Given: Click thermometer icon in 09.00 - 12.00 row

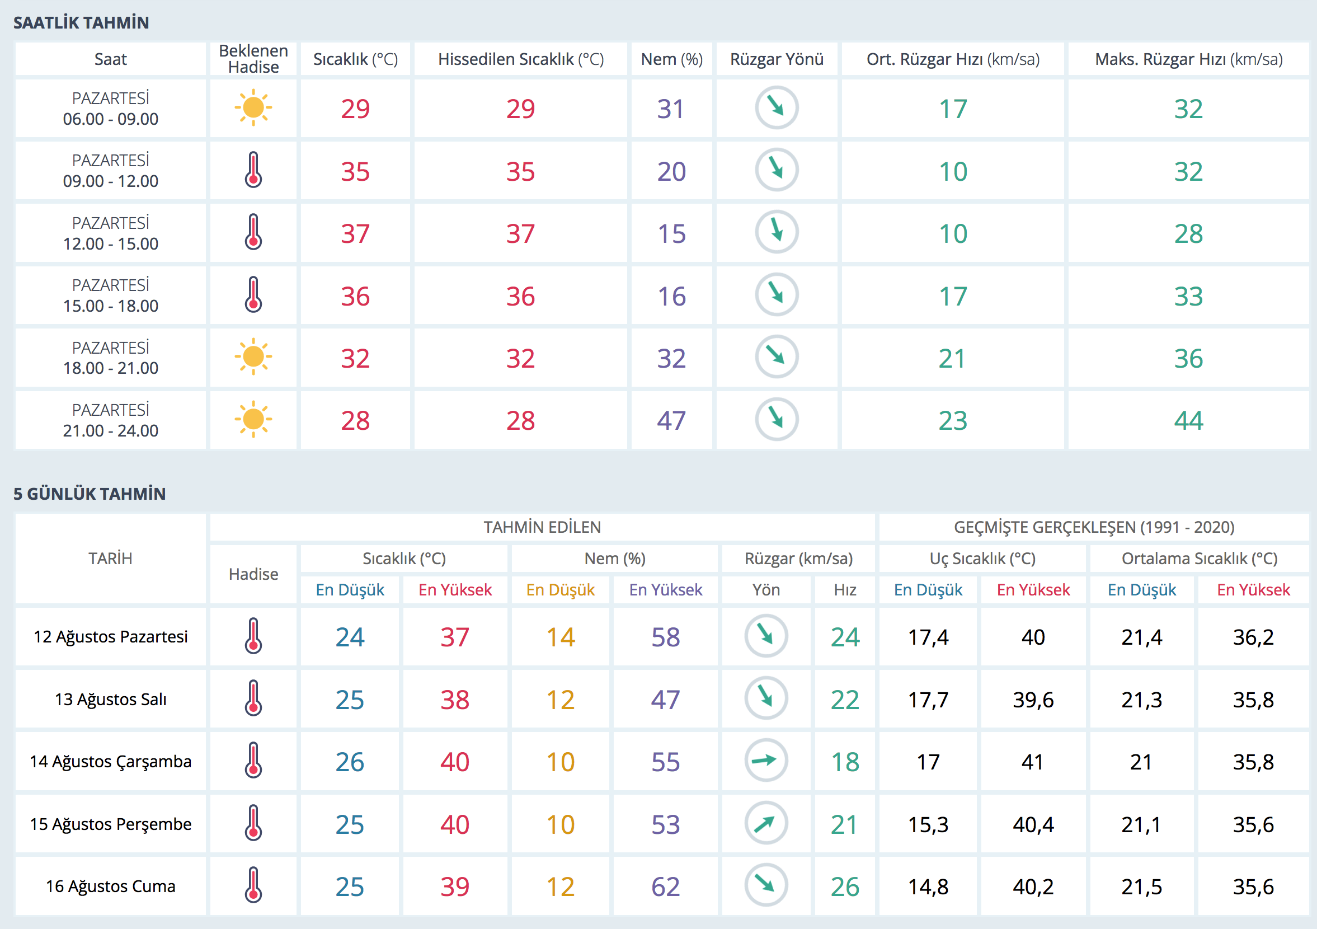Looking at the screenshot, I should [x=253, y=170].
